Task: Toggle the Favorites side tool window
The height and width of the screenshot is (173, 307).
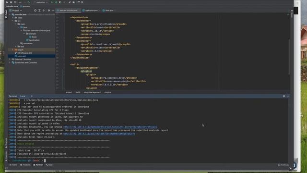Action: click(x=6, y=156)
